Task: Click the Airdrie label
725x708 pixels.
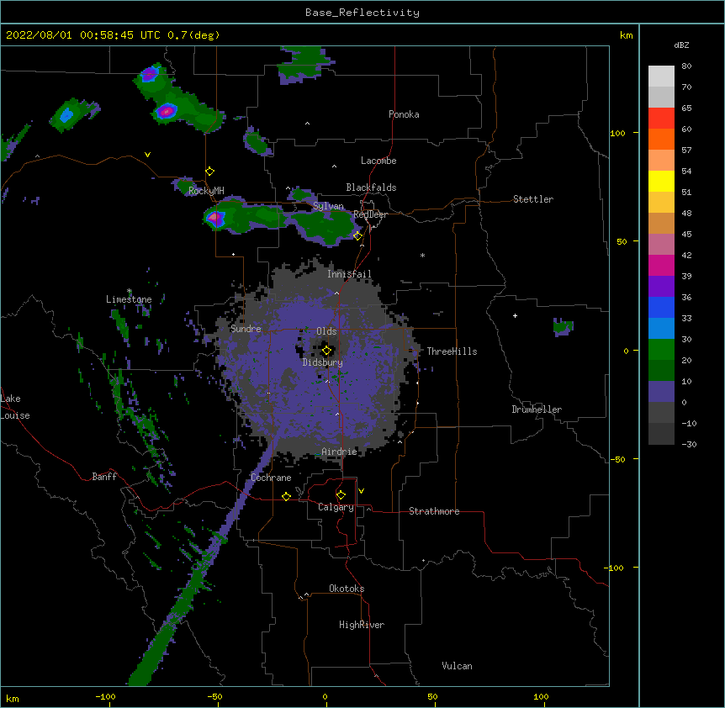Action: pyautogui.click(x=340, y=452)
